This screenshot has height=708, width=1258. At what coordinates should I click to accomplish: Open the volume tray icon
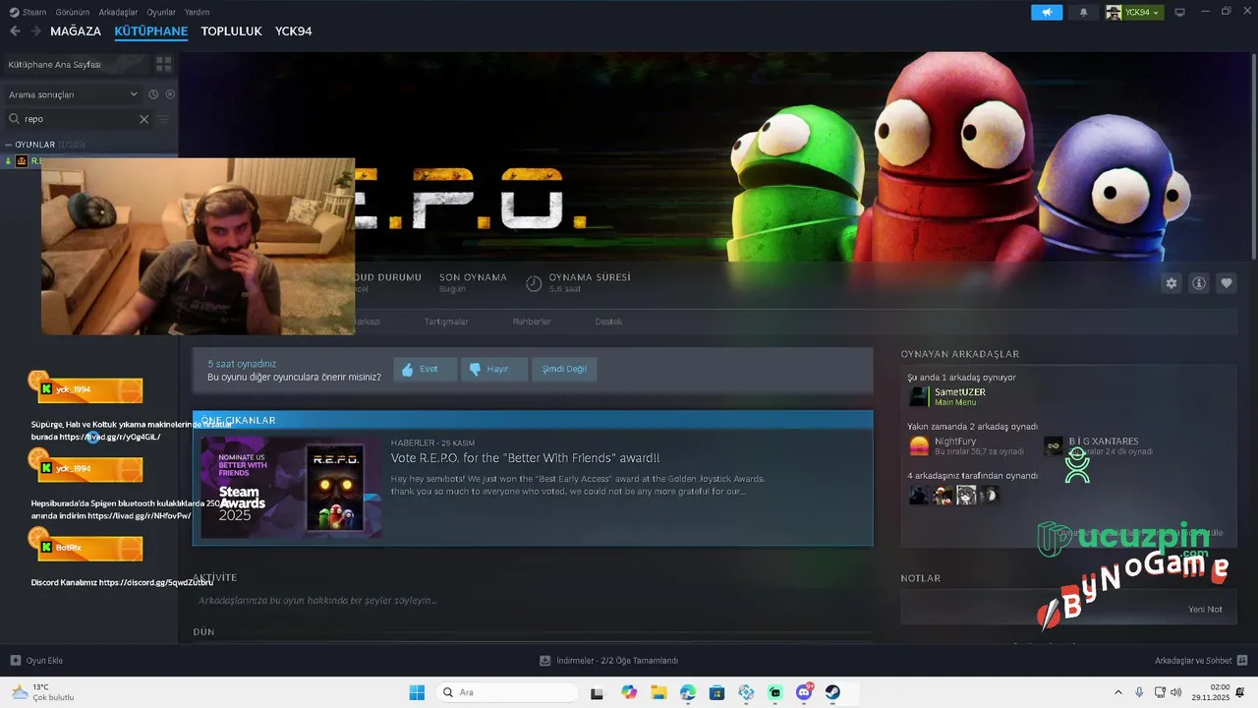[x=1176, y=692]
